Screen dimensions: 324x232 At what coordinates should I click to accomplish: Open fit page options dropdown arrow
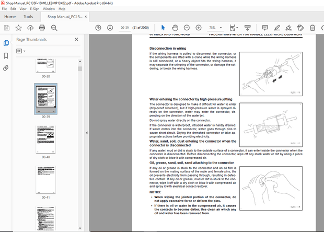click(x=237, y=28)
